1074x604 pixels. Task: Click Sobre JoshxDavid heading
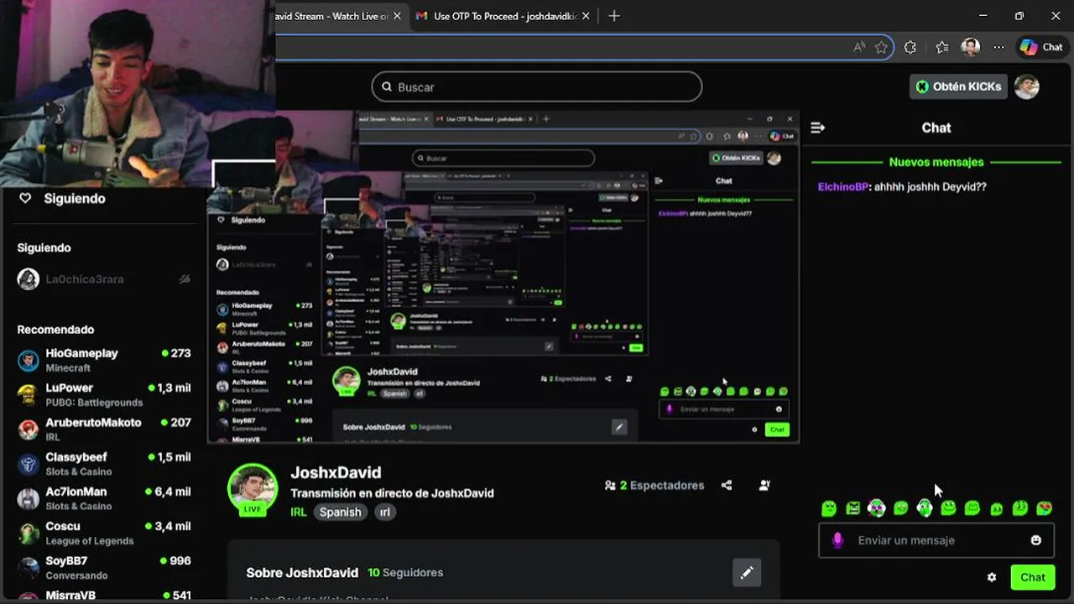[x=302, y=573]
